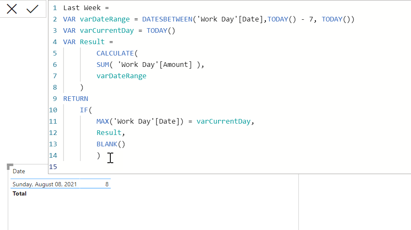Image resolution: width=411 pixels, height=230 pixels.
Task: Click the first TODAY() on line 2
Action: pyautogui.click(x=282, y=19)
